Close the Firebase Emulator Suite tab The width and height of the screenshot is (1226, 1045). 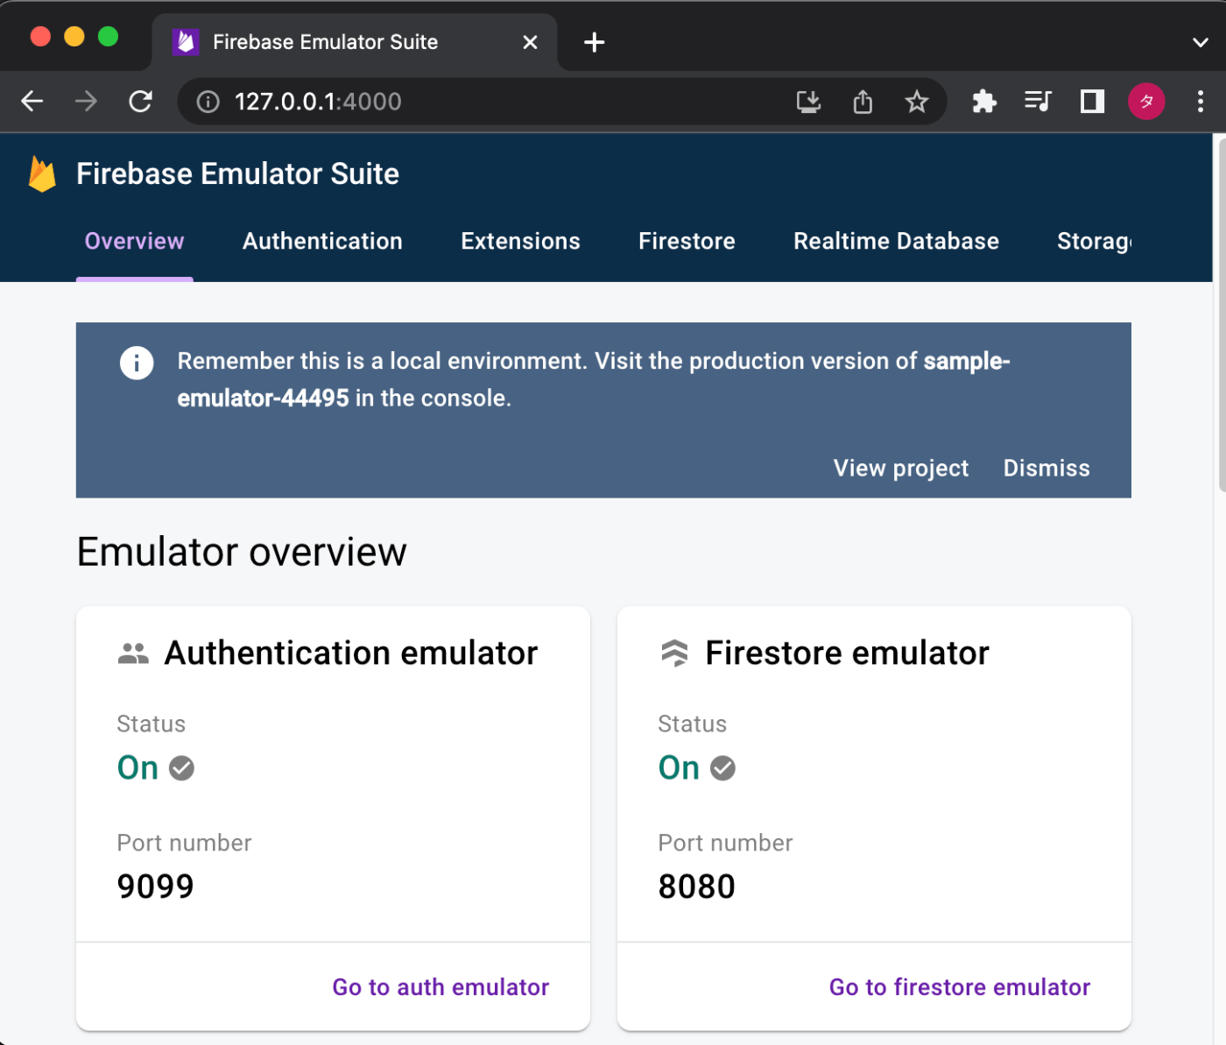[530, 42]
